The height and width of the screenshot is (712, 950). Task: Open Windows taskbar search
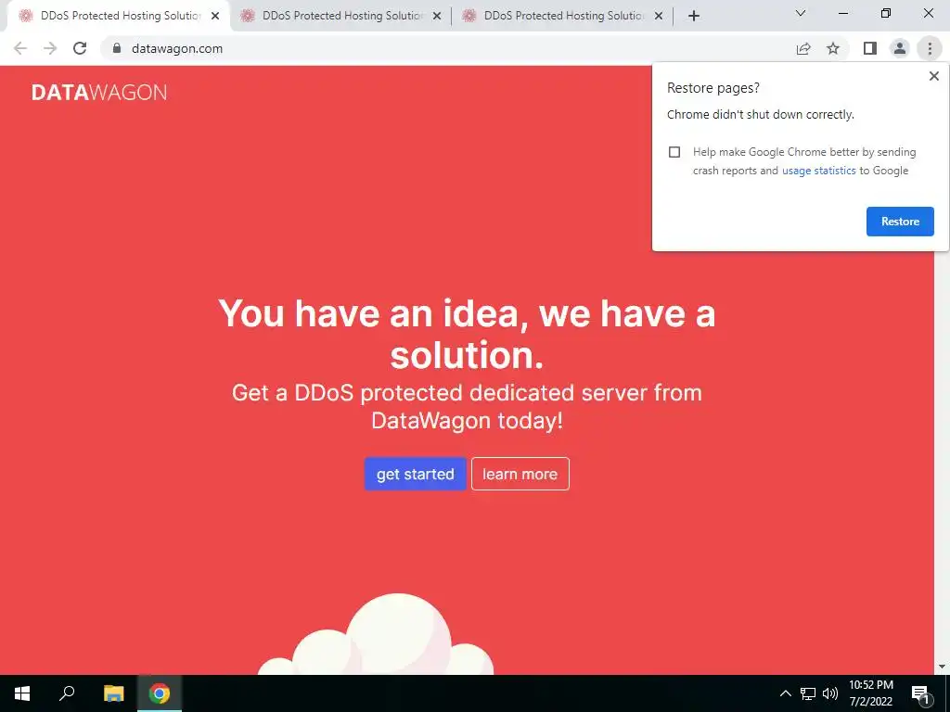[67, 693]
